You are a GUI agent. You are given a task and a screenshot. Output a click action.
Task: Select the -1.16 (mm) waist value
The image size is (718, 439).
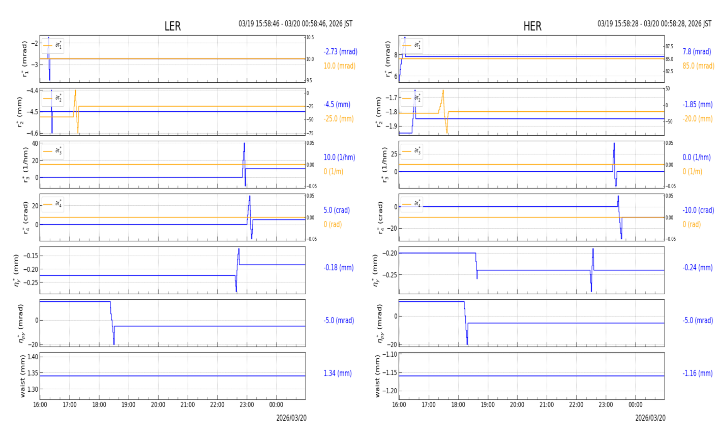[x=698, y=373]
